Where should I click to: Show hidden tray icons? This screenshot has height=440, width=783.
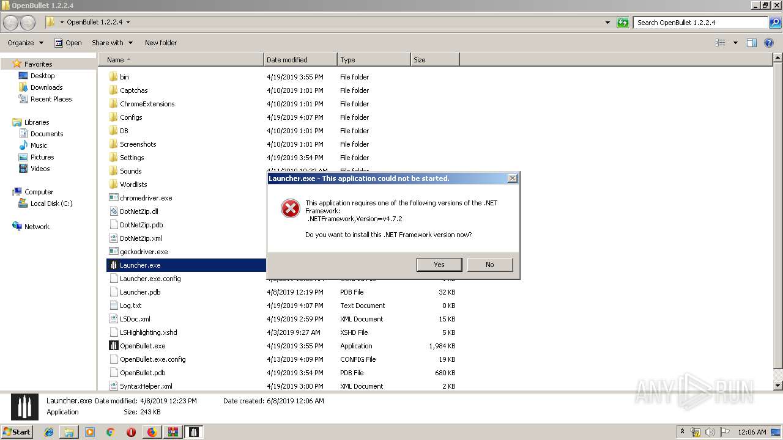pos(682,431)
